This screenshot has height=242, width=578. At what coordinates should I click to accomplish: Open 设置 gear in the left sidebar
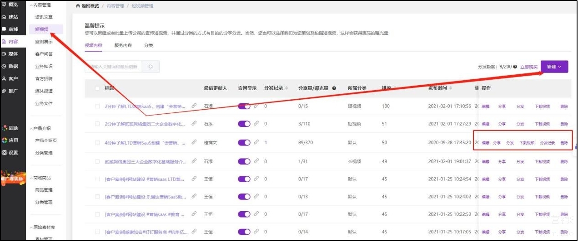coord(10,153)
